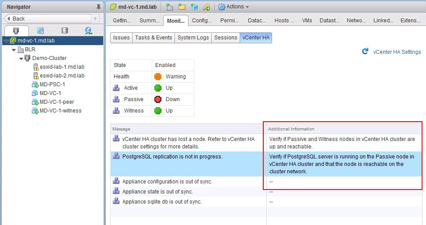Click the Passive node Down status icon

click(158, 99)
